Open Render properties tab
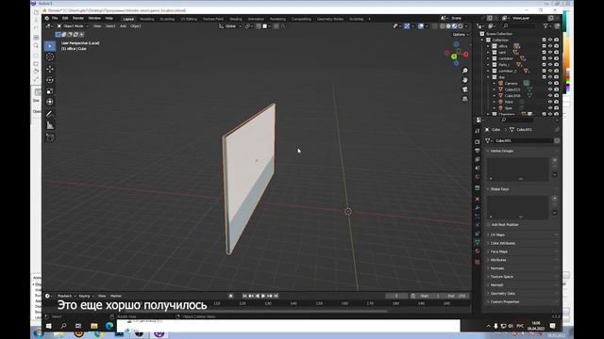 coord(478,142)
